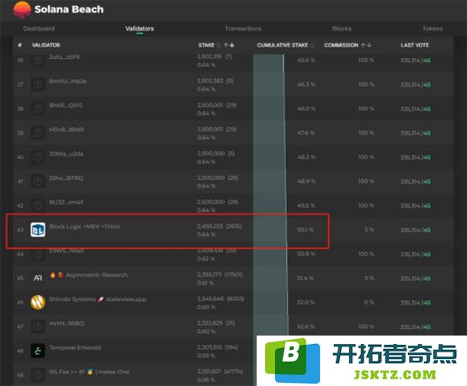
Task: Click the STAKE column header label
Action: (206, 45)
